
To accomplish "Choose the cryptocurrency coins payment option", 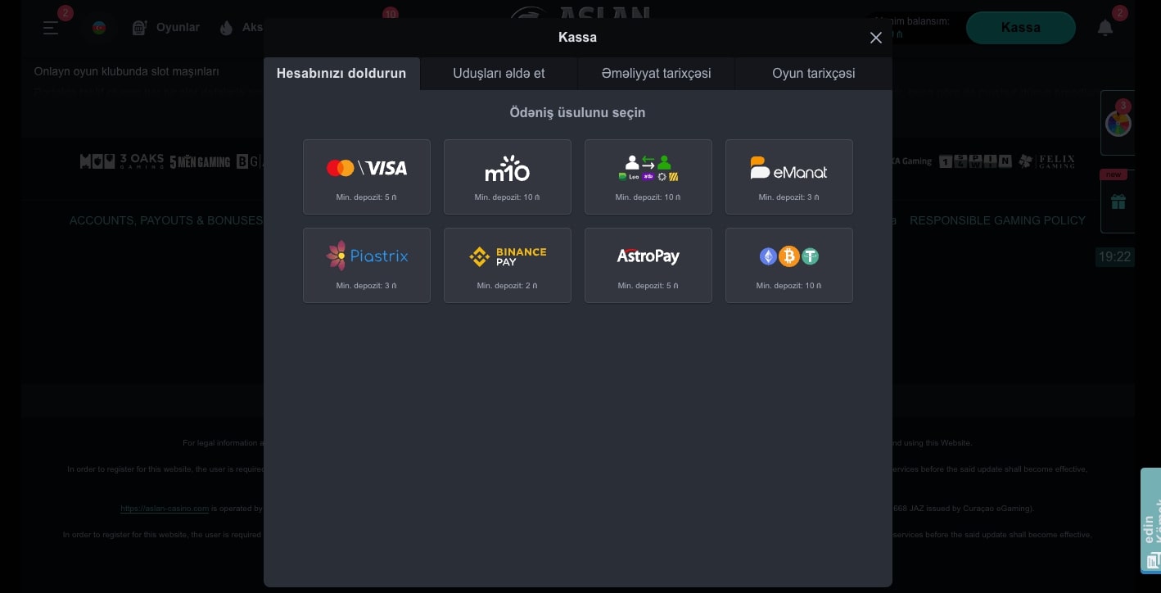I will (789, 265).
